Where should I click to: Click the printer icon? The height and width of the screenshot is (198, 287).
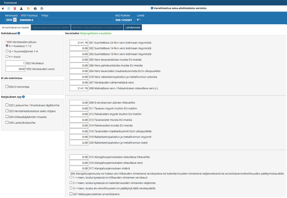click(x=35, y=9)
